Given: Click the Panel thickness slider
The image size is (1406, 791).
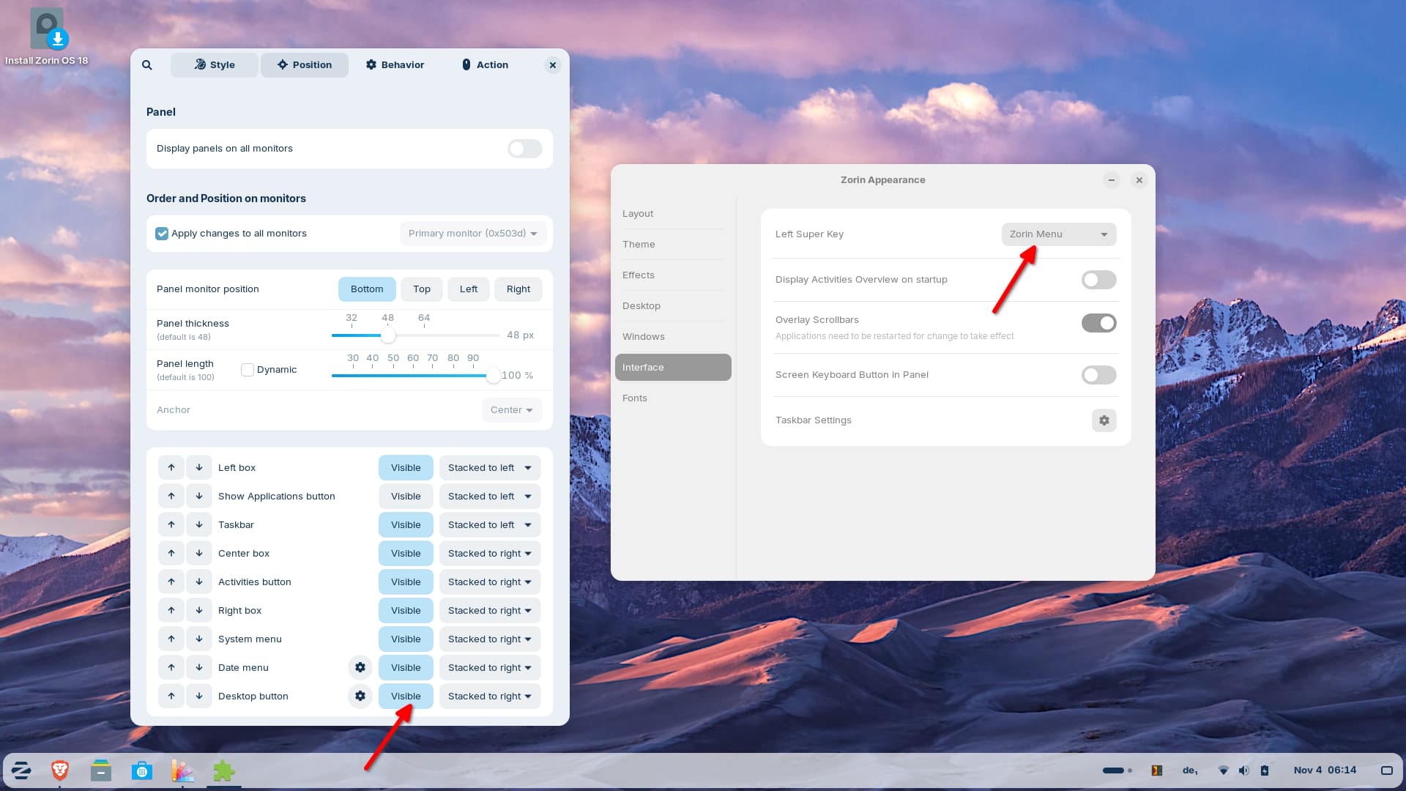Looking at the screenshot, I should click(x=388, y=335).
